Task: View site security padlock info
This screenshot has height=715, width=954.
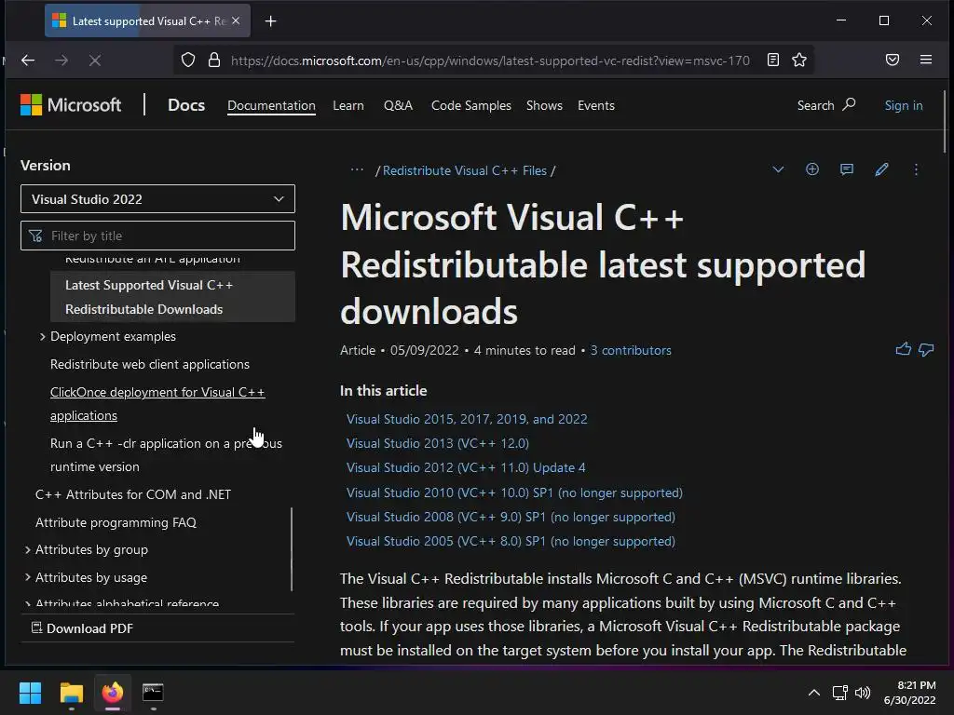Action: 214,60
